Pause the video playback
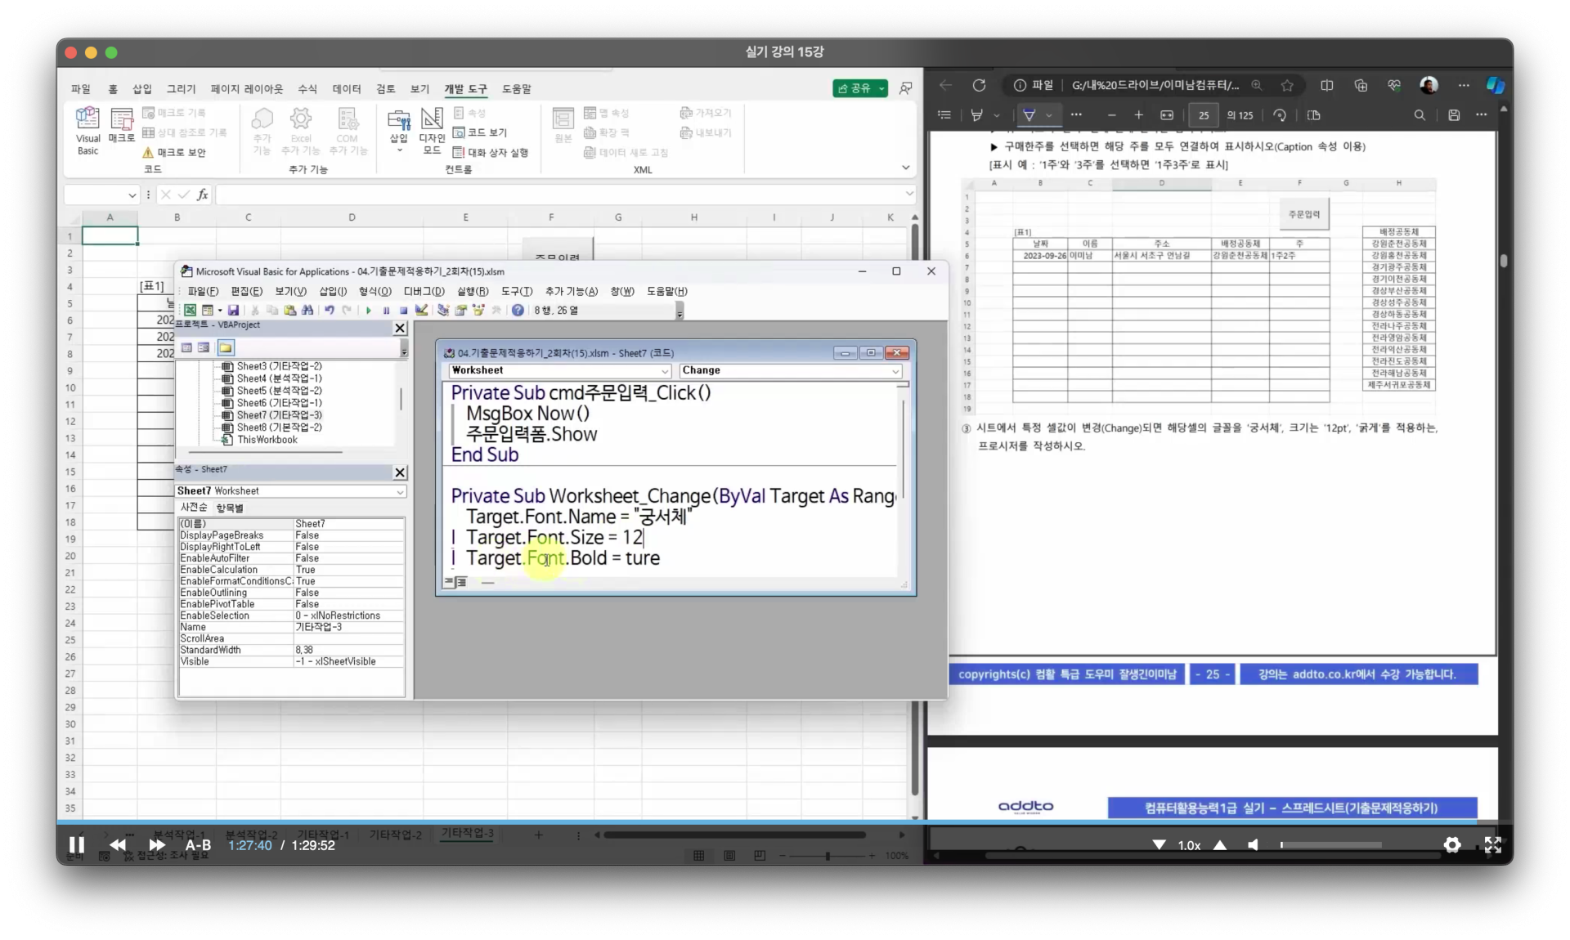The image size is (1570, 940). coord(76,845)
